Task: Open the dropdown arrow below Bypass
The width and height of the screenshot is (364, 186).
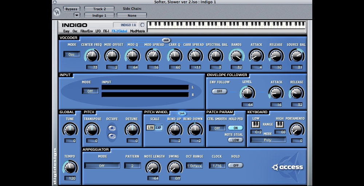Action: (77, 15)
